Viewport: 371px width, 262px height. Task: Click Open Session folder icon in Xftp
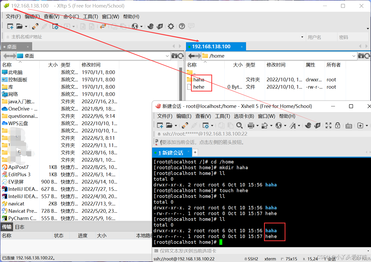pos(19,26)
